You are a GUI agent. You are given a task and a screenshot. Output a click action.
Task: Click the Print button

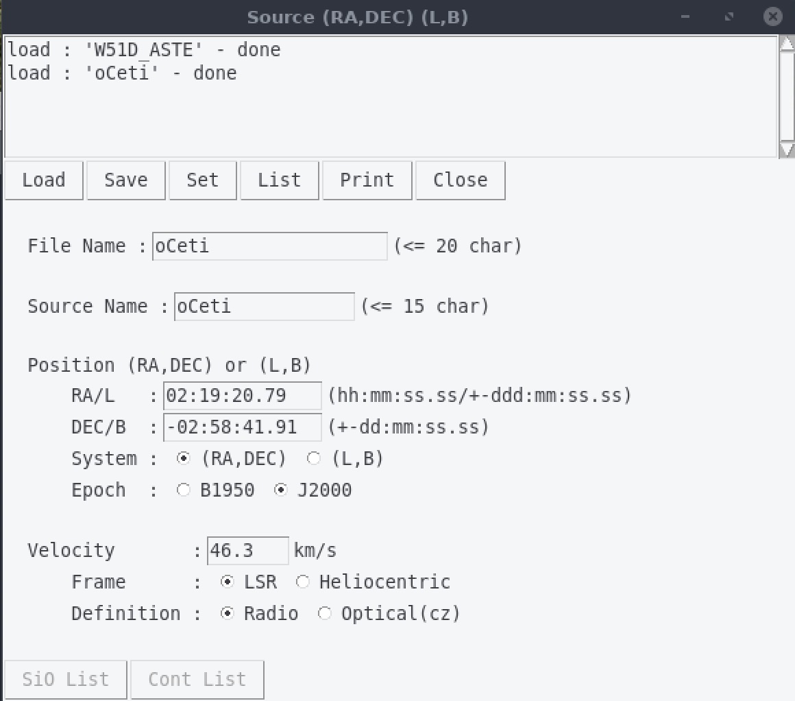[367, 180]
